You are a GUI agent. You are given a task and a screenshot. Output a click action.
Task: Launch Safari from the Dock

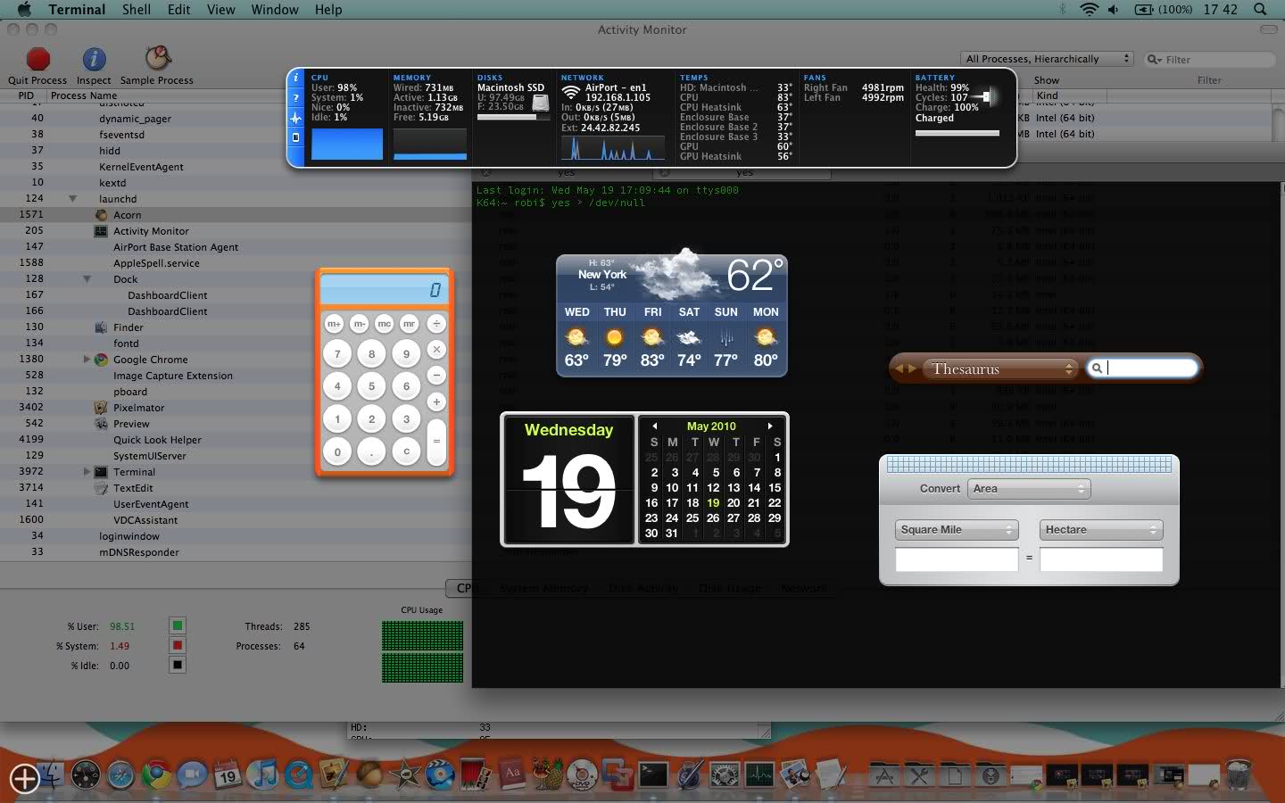pos(120,774)
